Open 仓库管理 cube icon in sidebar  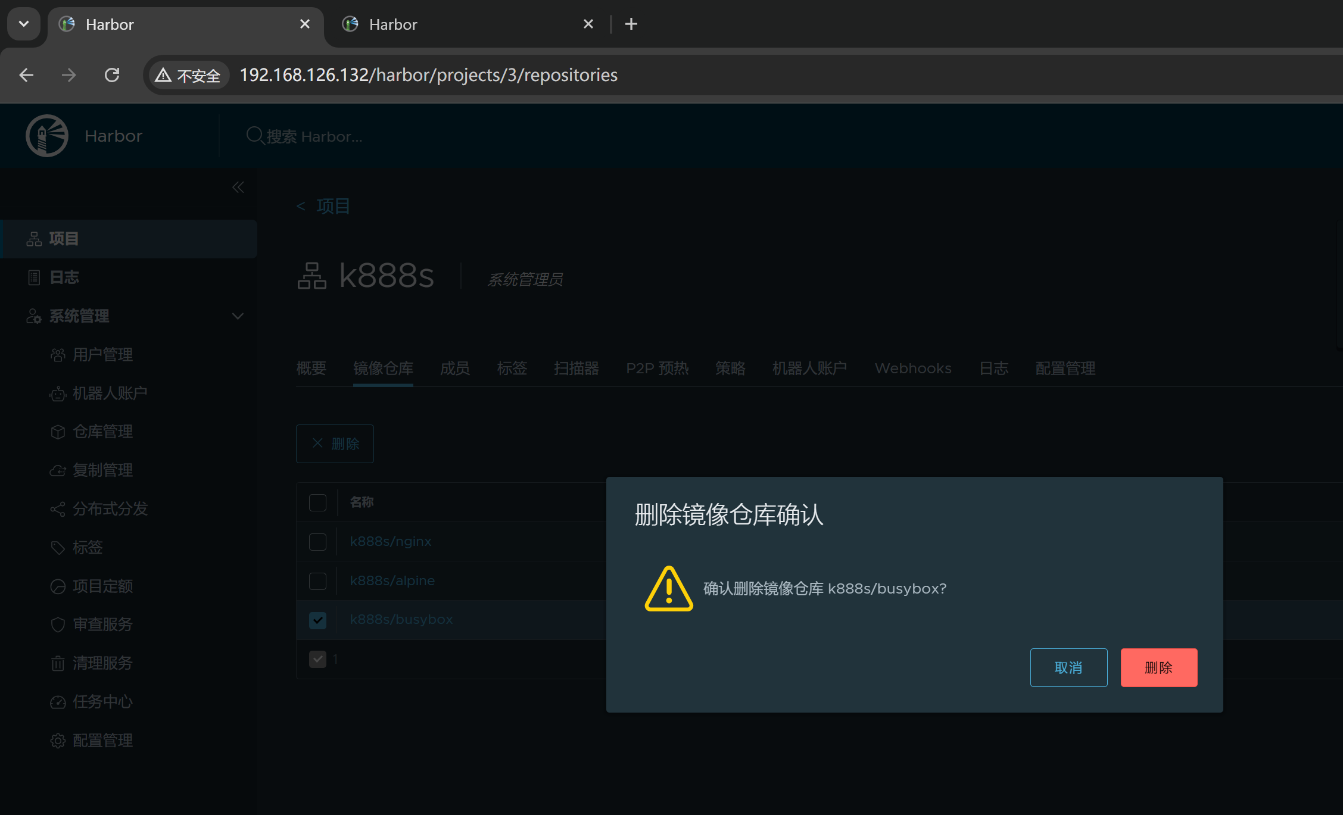point(58,432)
